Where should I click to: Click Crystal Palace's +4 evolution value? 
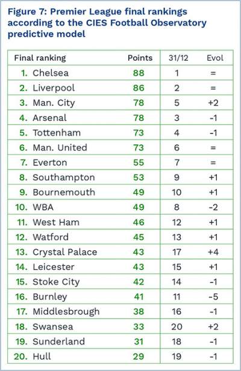point(213,252)
